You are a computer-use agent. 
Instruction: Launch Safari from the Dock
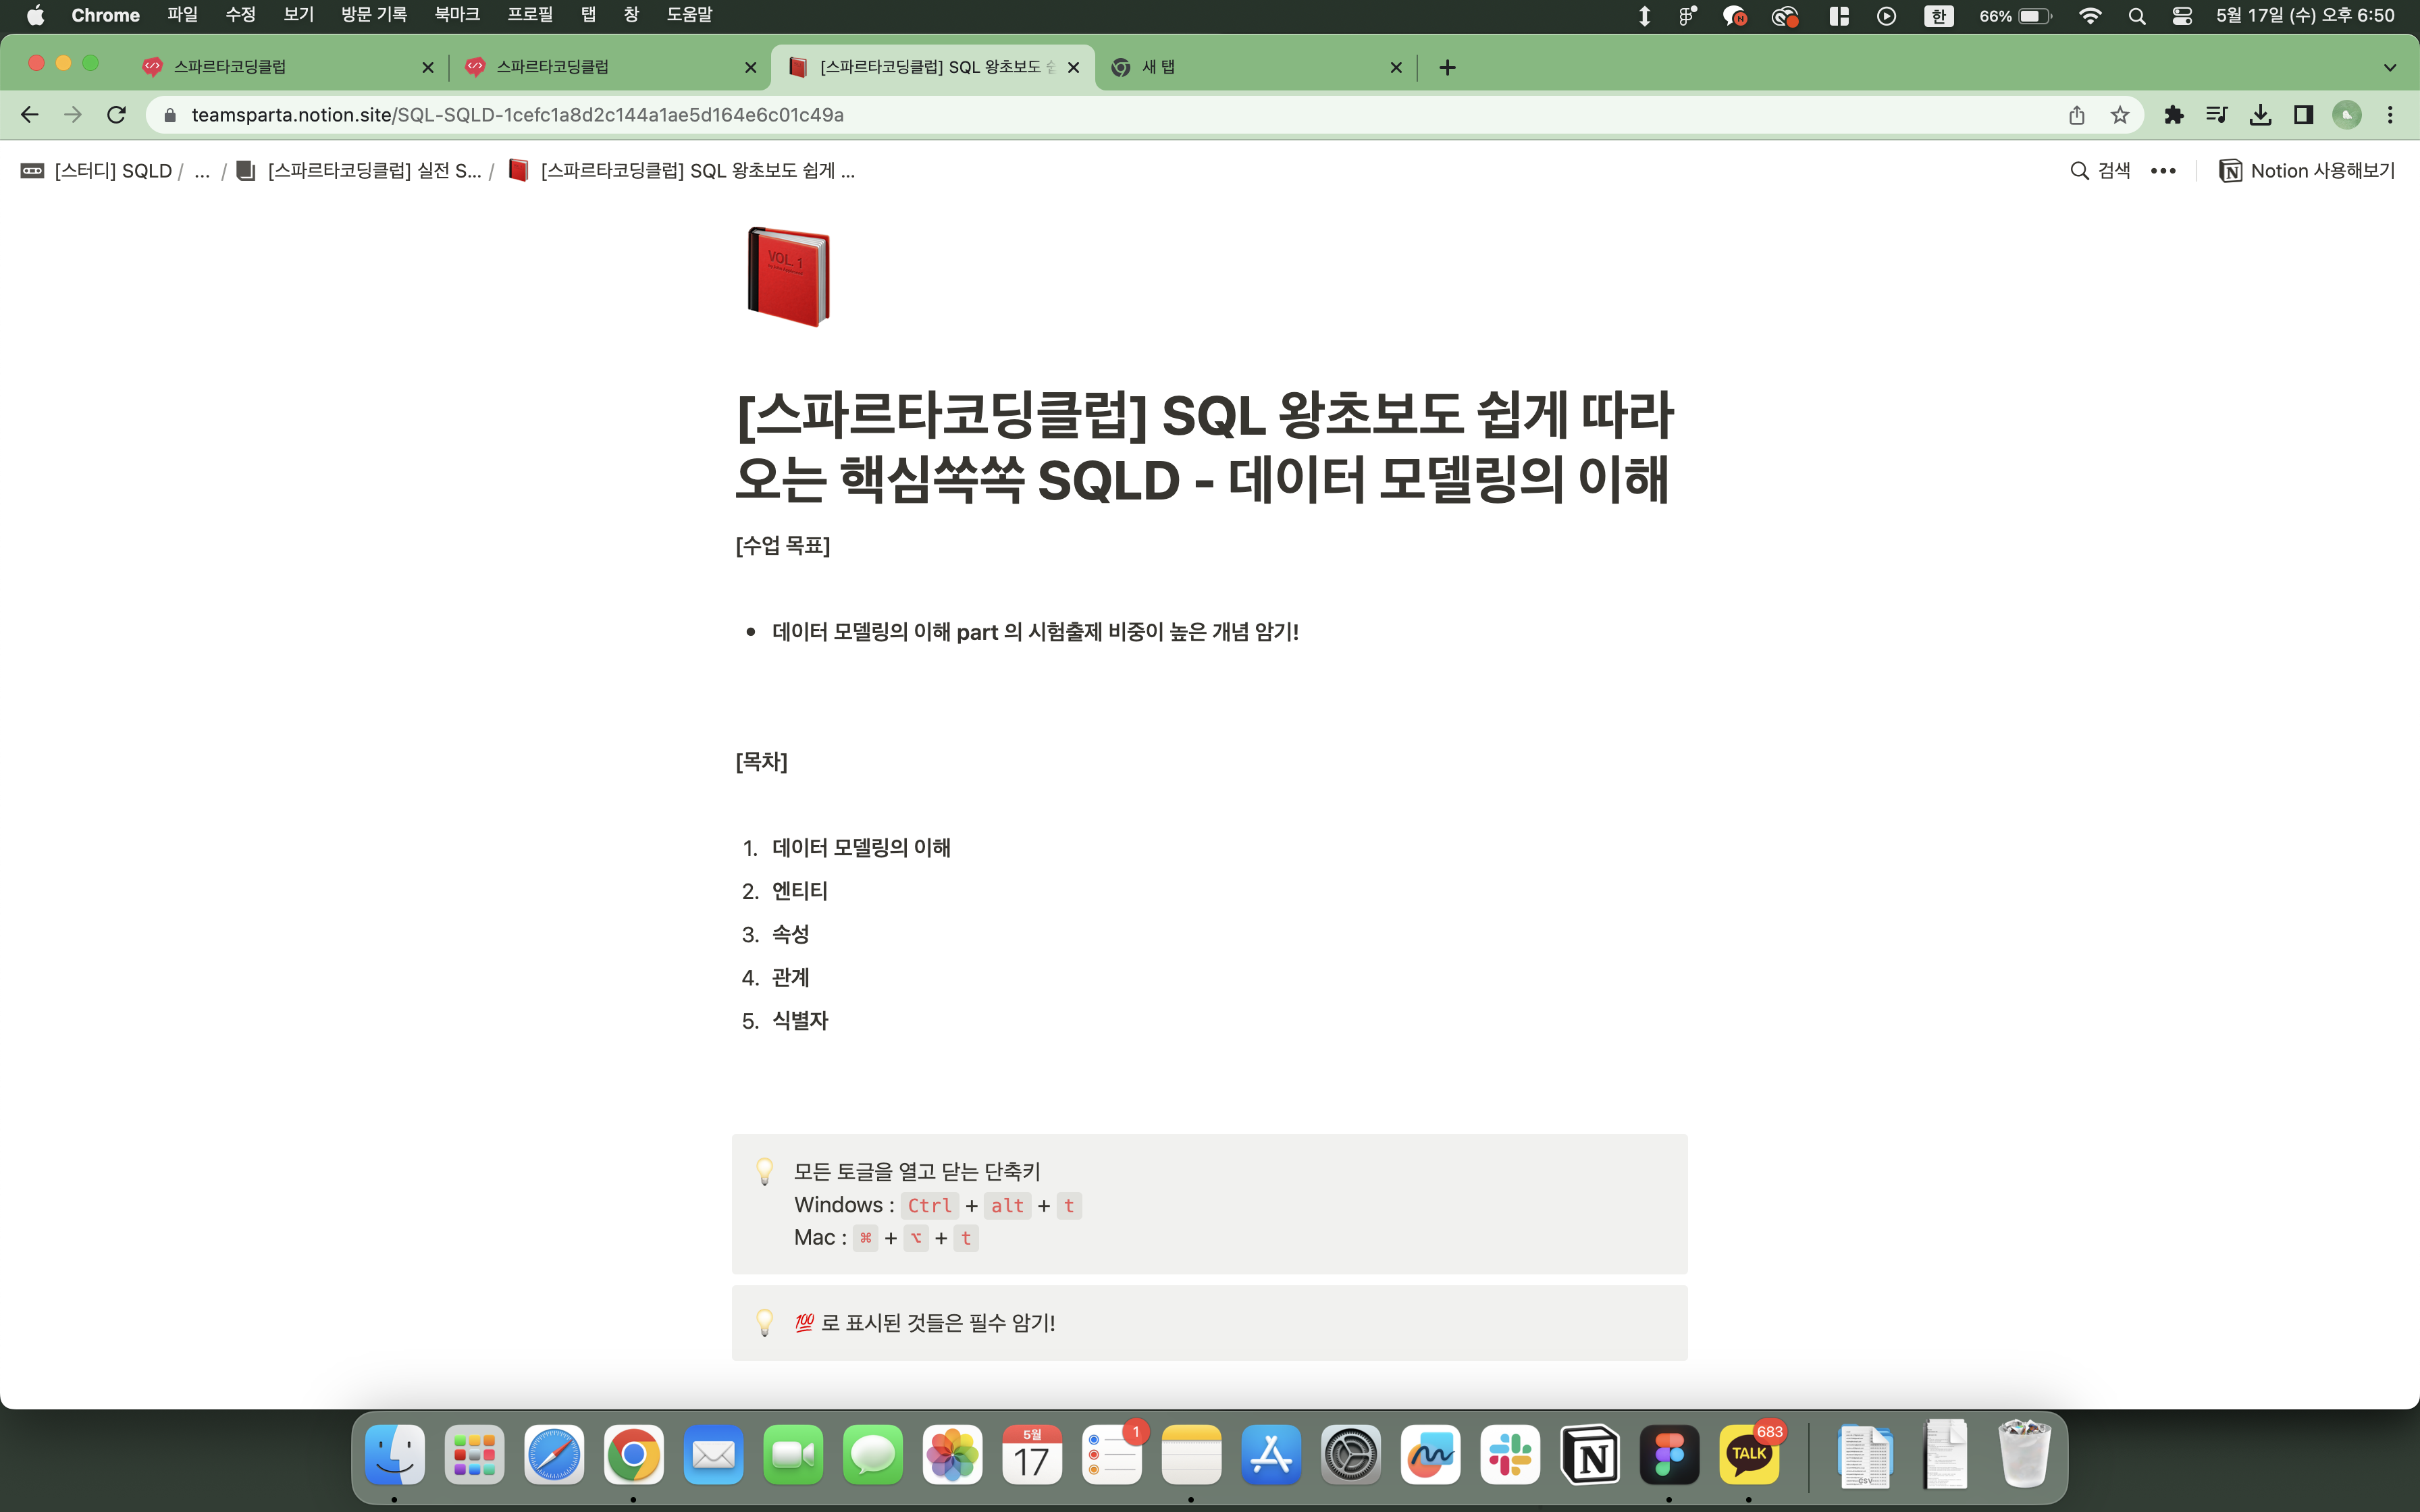[x=554, y=1454]
